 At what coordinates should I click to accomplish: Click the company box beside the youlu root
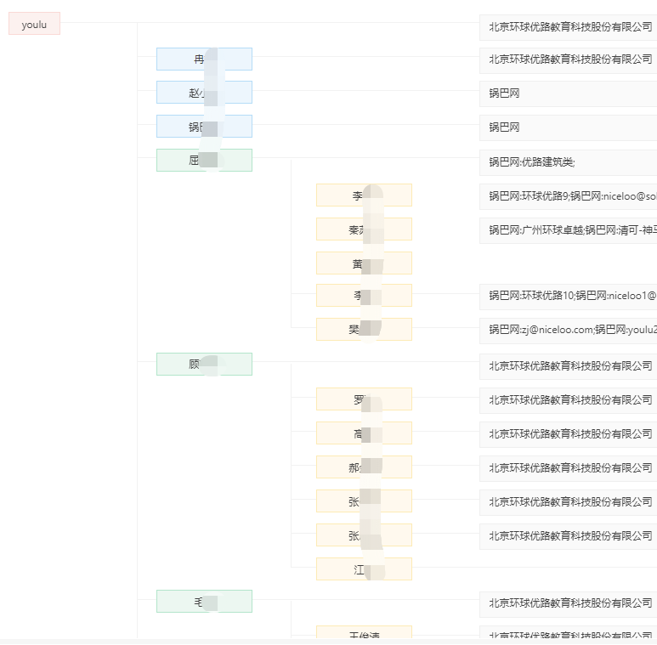pos(567,26)
